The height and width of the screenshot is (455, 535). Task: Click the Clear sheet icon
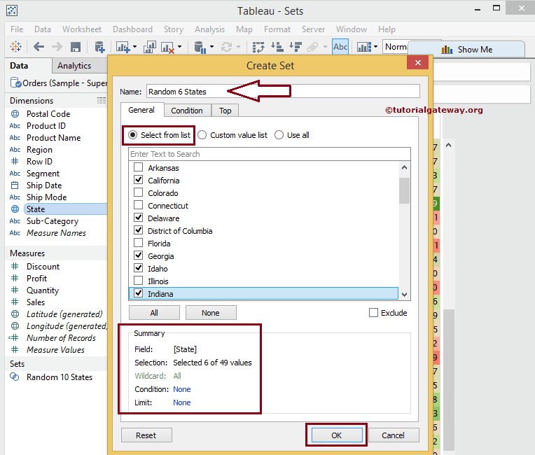[167, 47]
